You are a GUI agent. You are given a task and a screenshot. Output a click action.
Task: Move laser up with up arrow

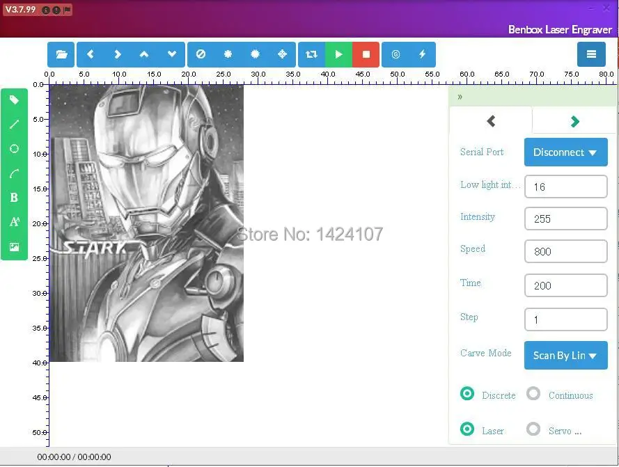[144, 54]
